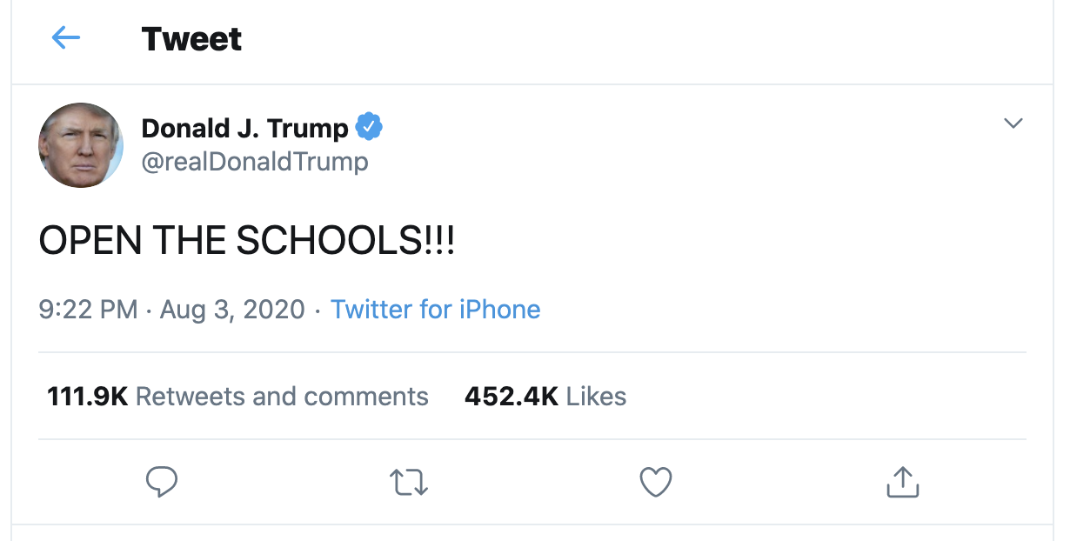Viewport: 1070px width, 541px height.
Task: Click the 9:22 PM timestamp
Action: 88,310
